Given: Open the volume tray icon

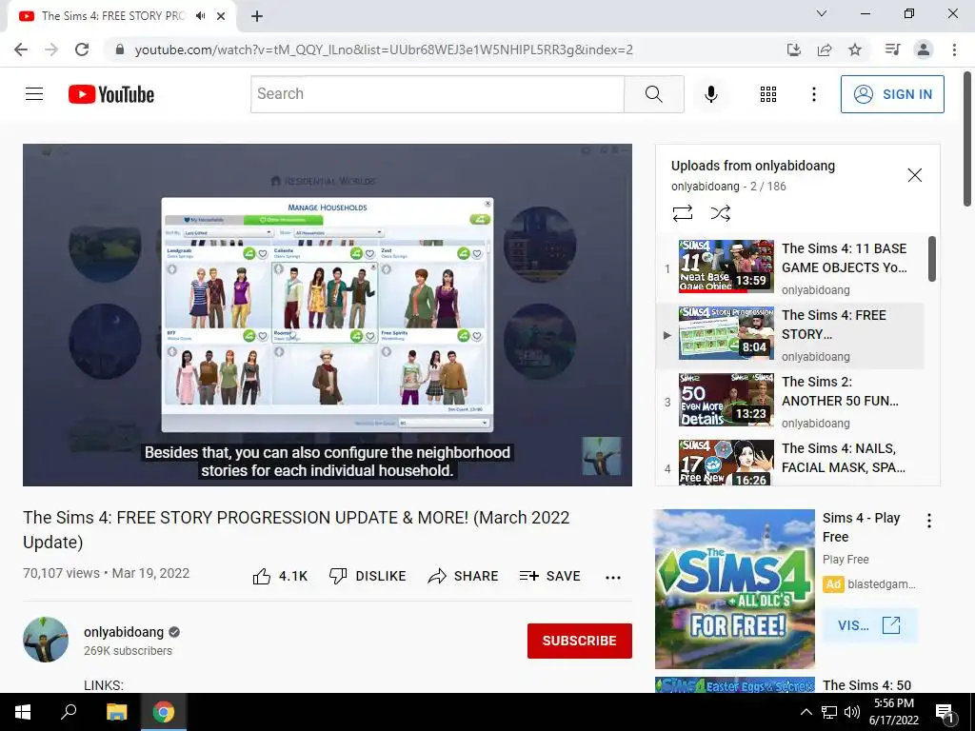Looking at the screenshot, I should coord(852,712).
